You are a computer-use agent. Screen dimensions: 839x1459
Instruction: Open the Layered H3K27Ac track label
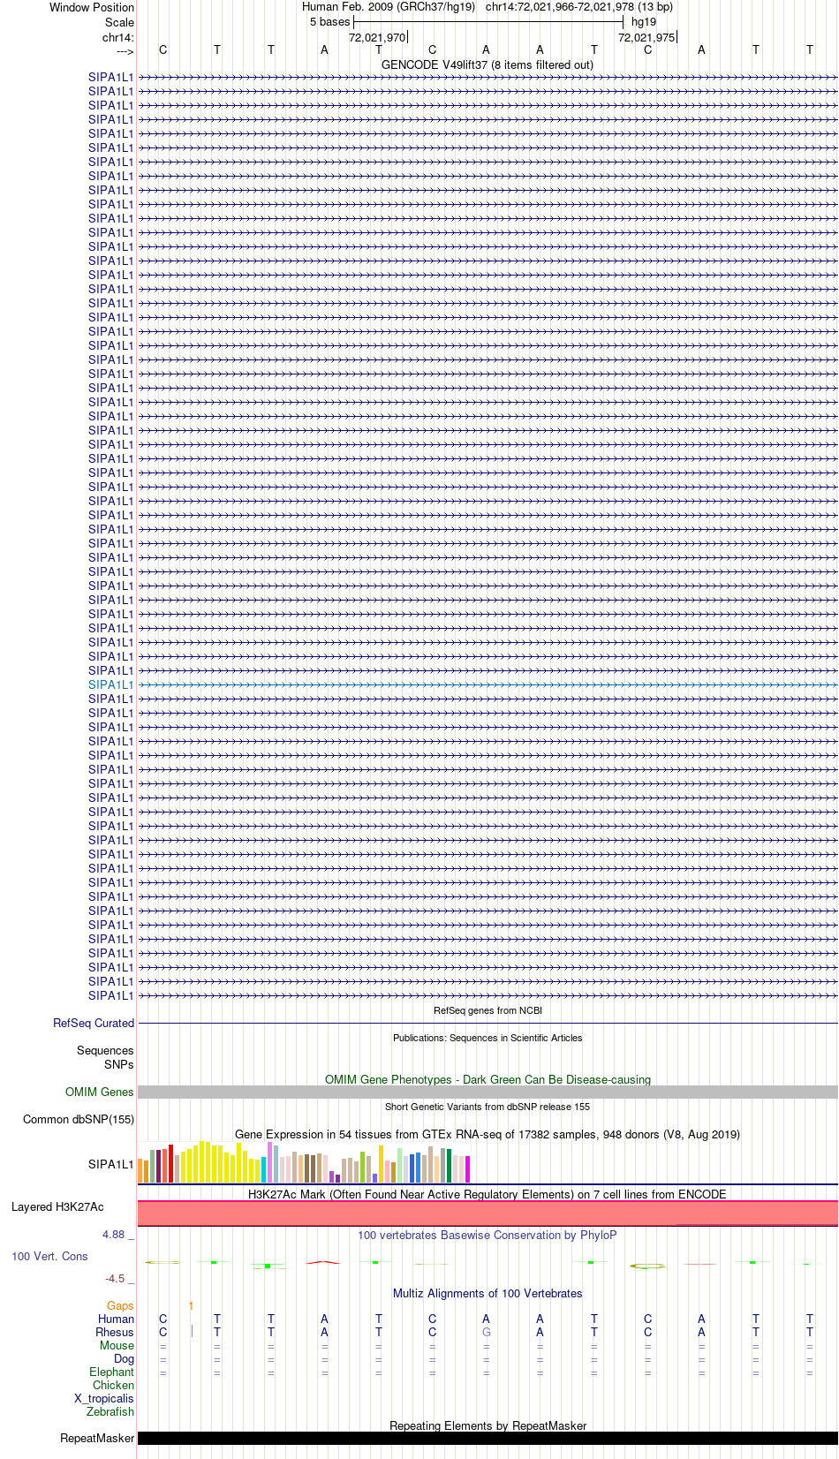coord(57,1206)
